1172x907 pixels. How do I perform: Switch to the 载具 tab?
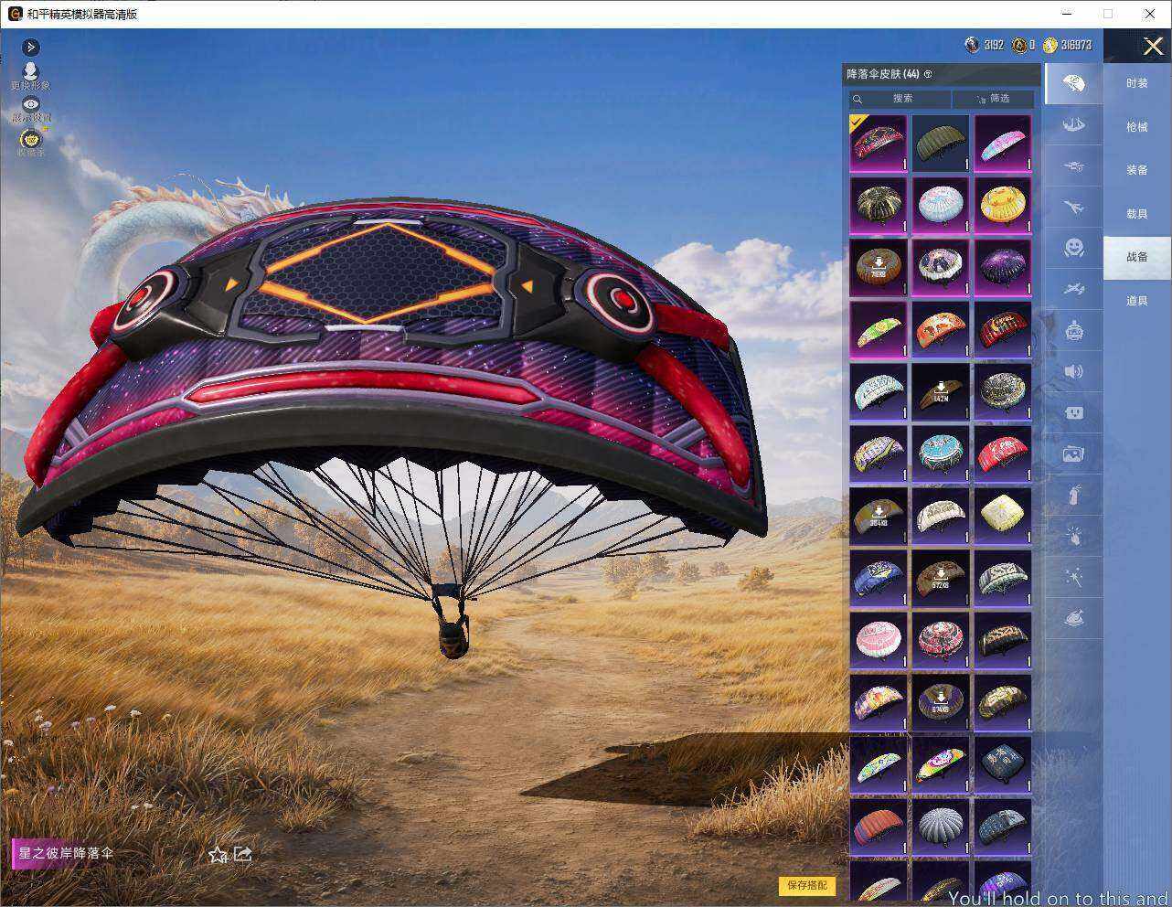[x=1137, y=214]
